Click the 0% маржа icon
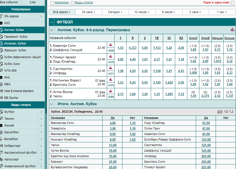236x169 pixels. (x=1, y=16)
